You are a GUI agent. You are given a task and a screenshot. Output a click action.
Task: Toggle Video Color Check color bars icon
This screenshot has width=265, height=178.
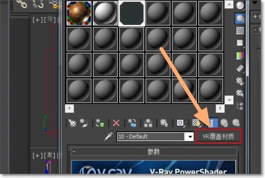click(240, 55)
